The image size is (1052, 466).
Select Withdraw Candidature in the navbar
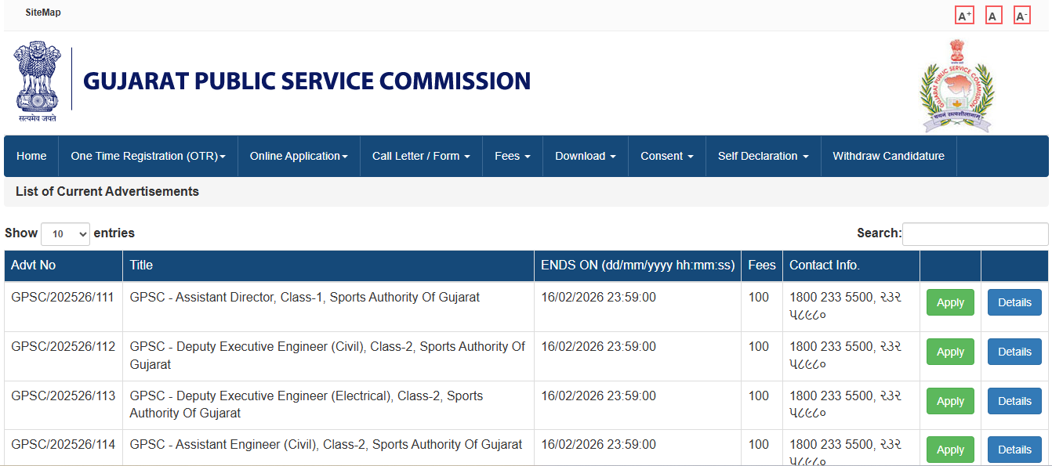pos(888,156)
